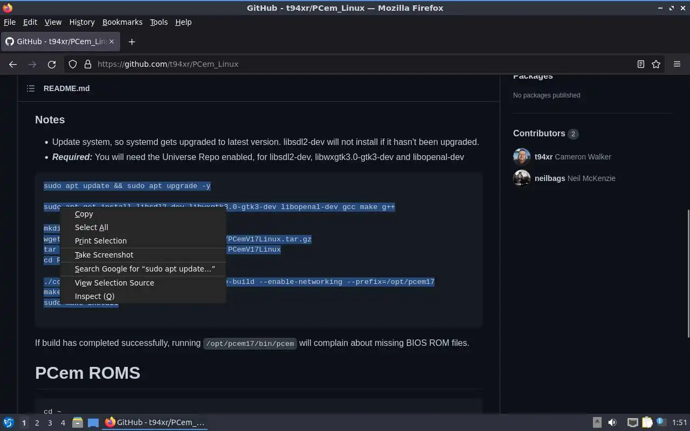The width and height of the screenshot is (690, 431).
Task: Click 'No packages published' text
Action: (x=547, y=95)
